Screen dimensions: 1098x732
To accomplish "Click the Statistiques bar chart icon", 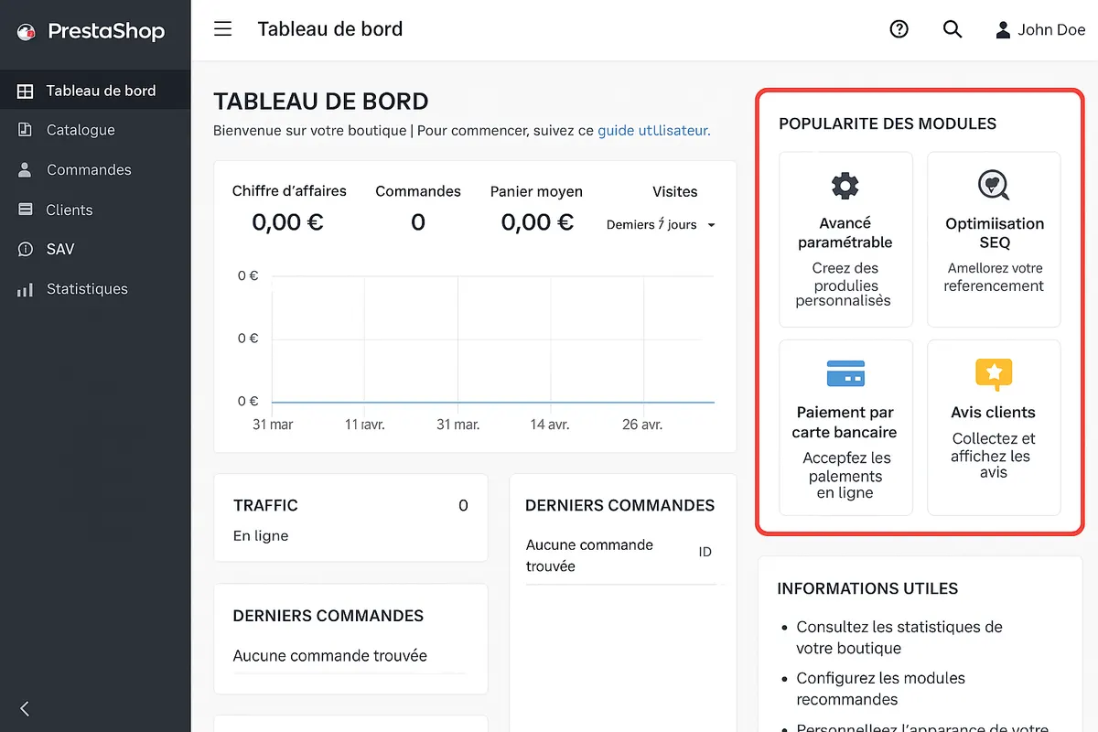I will coord(26,289).
